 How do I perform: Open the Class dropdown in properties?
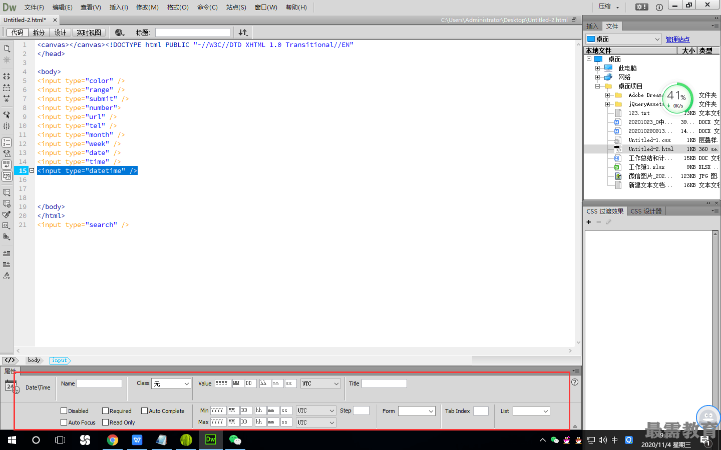(x=171, y=383)
